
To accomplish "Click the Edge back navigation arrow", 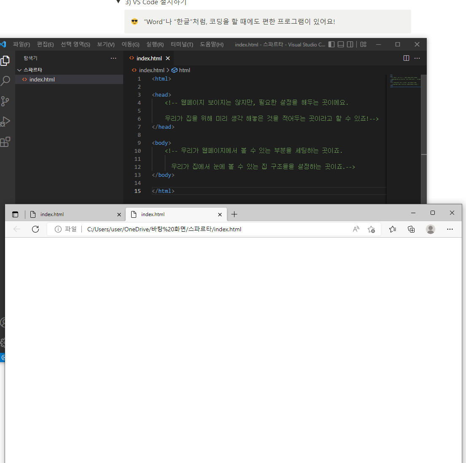I will [x=17, y=229].
